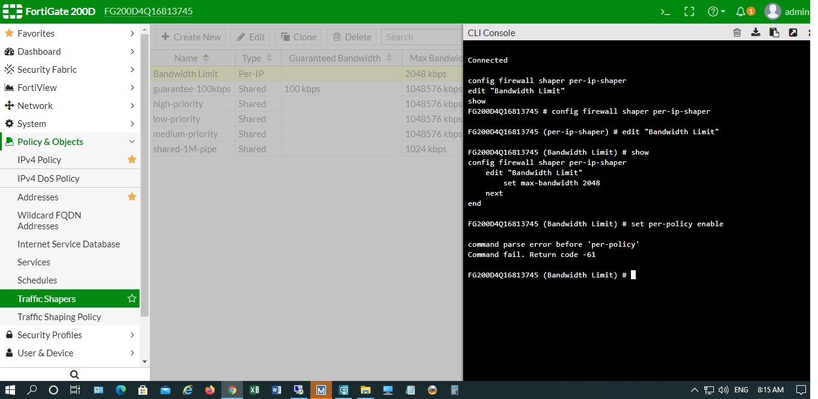Open the Calculator from the taskbar
Viewport: 818px width, 399px height.
pyautogui.click(x=455, y=389)
